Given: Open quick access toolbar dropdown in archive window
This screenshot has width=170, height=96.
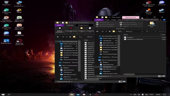Looking at the screenshot, I should 109,17.
